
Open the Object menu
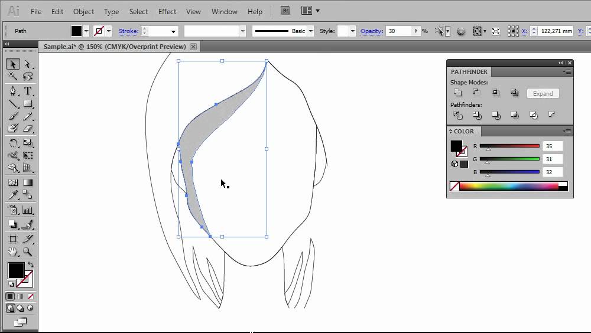(x=84, y=12)
